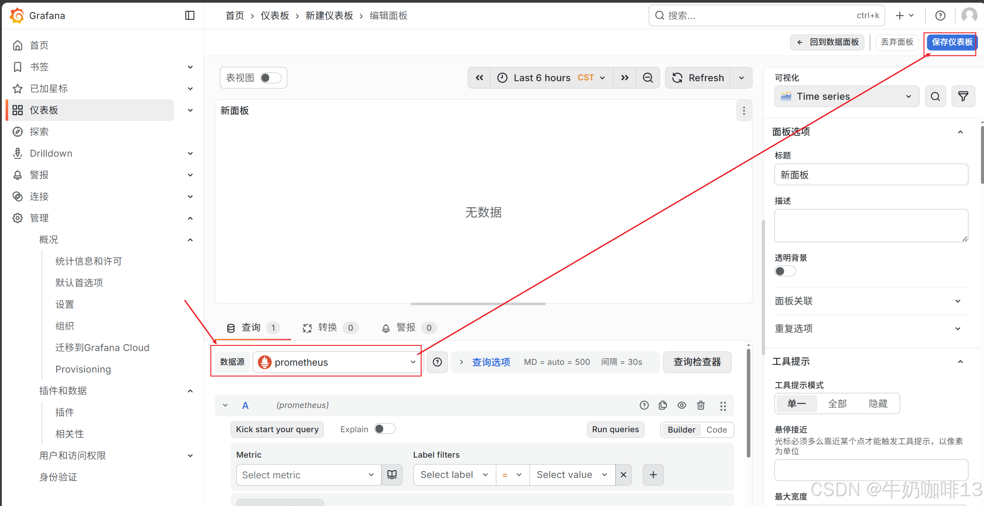Open 探索 in the sidebar

click(x=39, y=132)
